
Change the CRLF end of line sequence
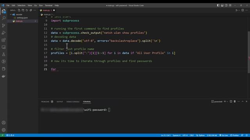tap(192, 135)
